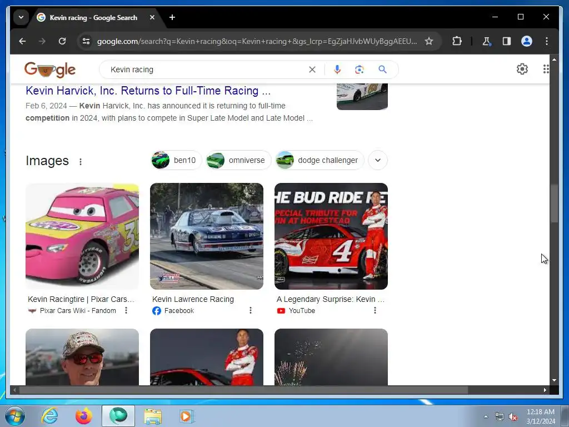The height and width of the screenshot is (427, 569).
Task: Click the scrollbar up arrow
Action: pos(554,59)
